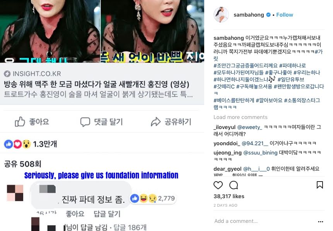This screenshot has width=333, height=231.
Task: Click the 댓글 달기 speech bubble icon
Action: [x=85, y=122]
